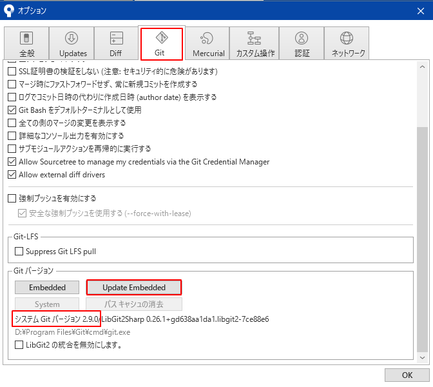This screenshot has width=433, height=387.
Task: Click the Embedded git button
Action: coord(47,288)
